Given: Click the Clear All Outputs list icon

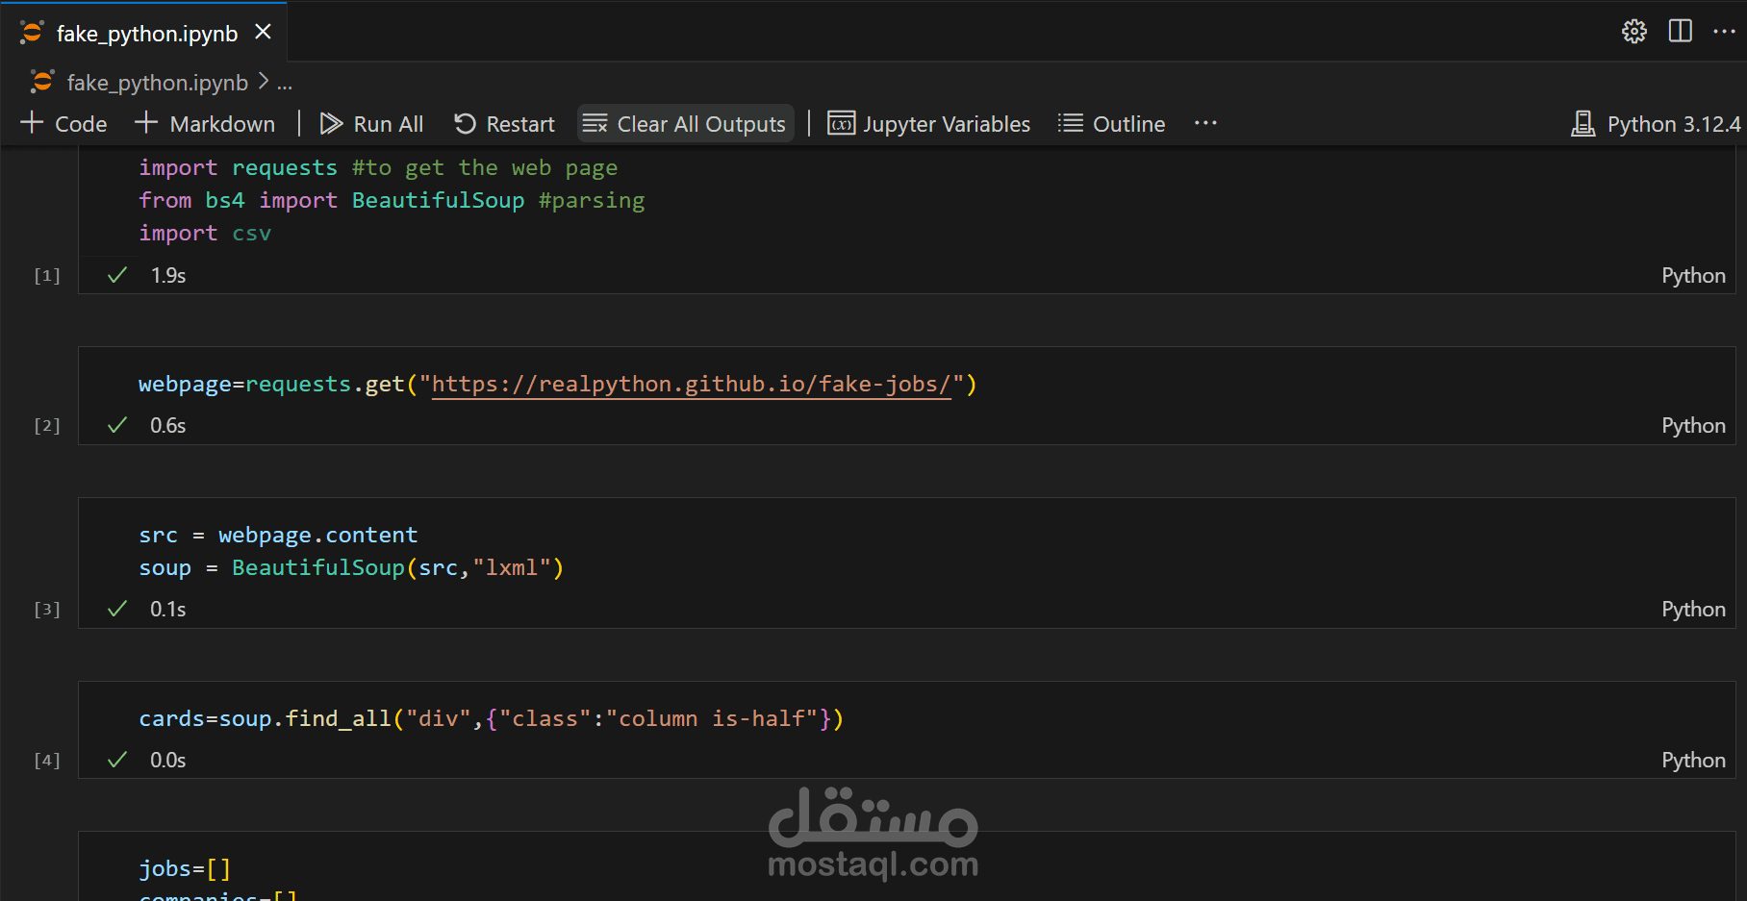Looking at the screenshot, I should click(595, 124).
